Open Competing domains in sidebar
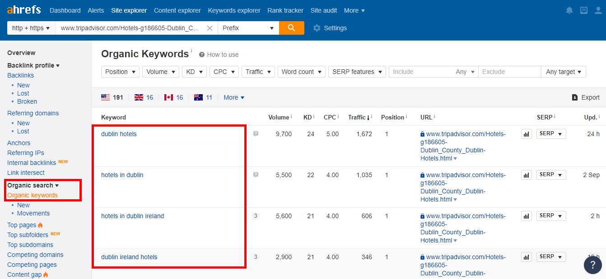This screenshot has width=606, height=279. point(35,255)
